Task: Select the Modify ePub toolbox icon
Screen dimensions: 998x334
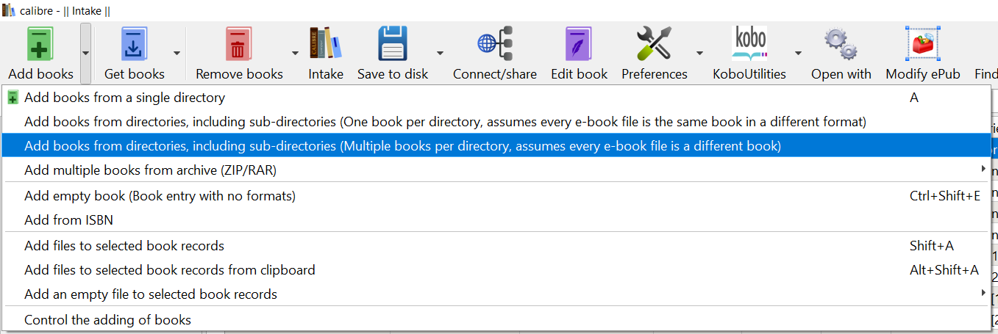Action: (923, 46)
